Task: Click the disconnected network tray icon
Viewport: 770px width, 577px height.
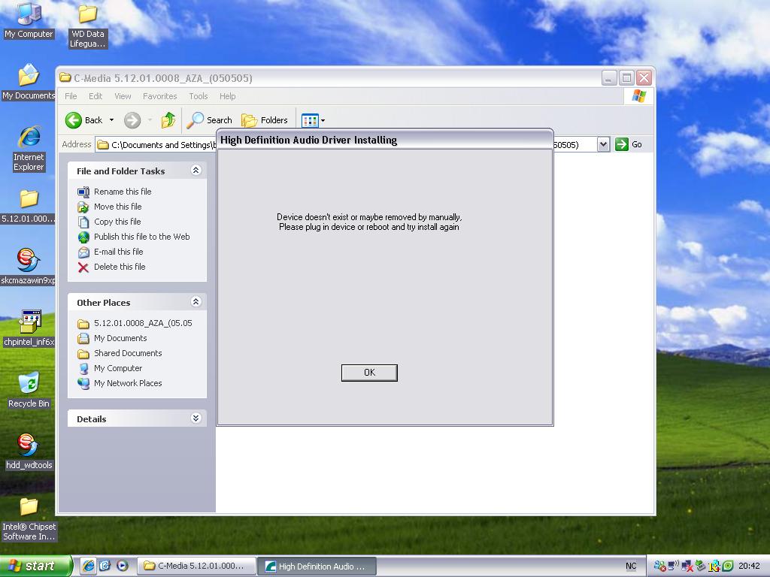Action: point(687,566)
